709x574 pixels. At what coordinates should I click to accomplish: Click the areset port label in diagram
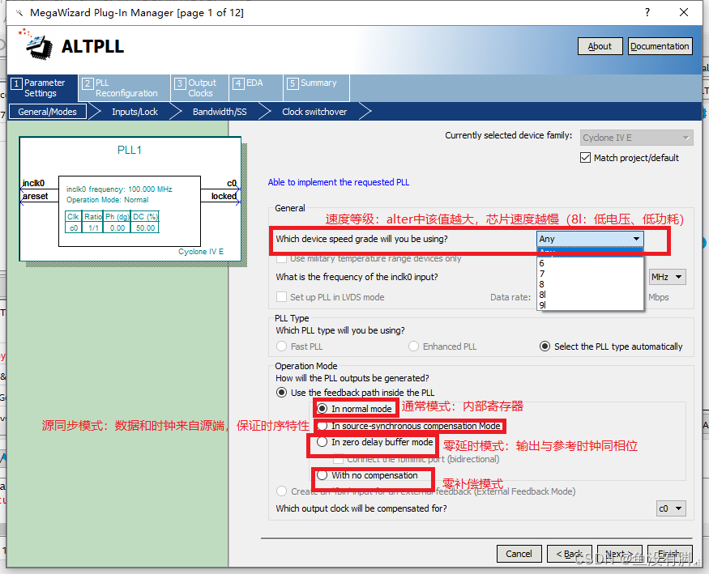tap(36, 196)
